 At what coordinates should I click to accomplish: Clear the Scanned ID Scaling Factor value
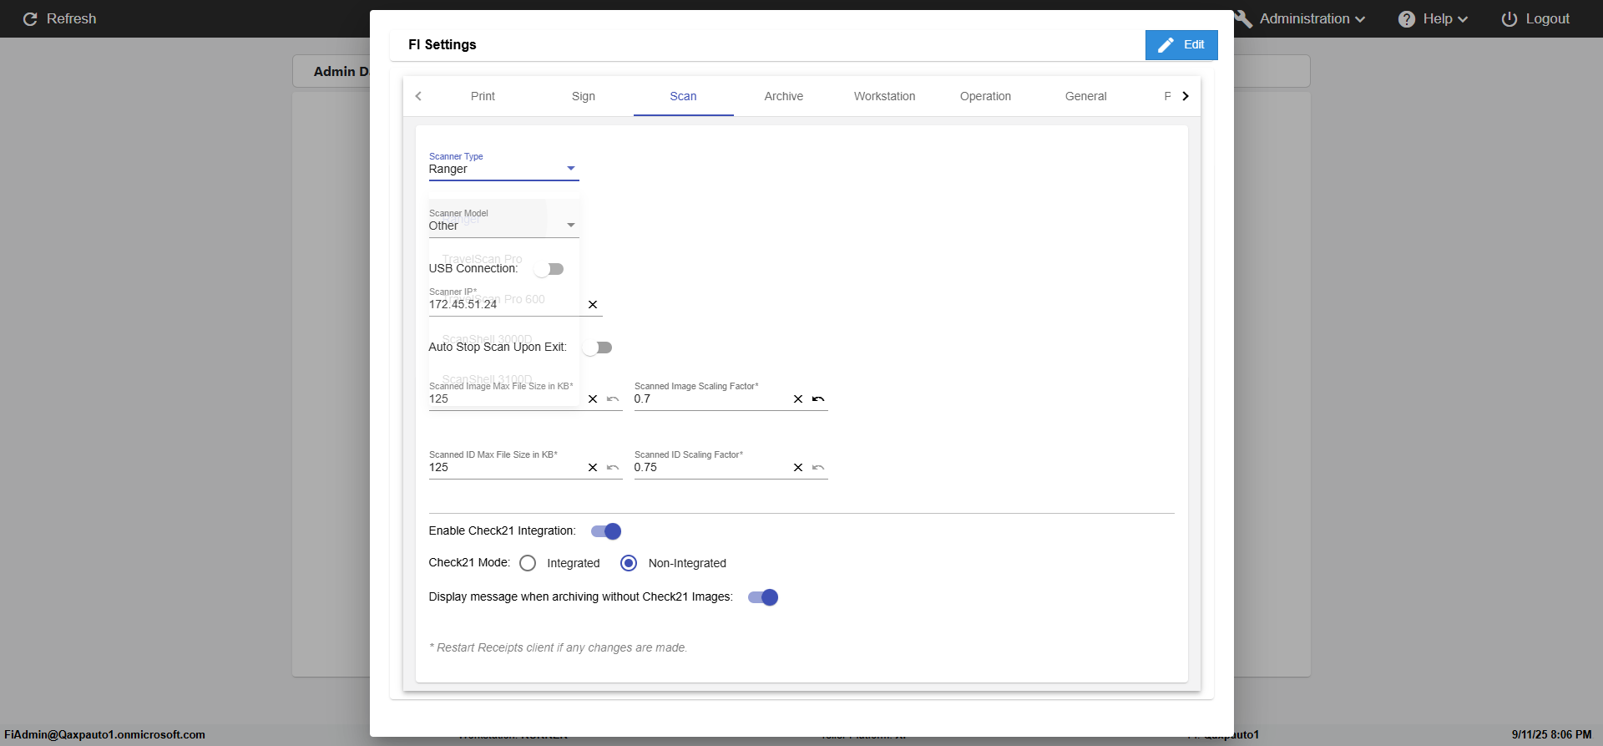pyautogui.click(x=798, y=468)
